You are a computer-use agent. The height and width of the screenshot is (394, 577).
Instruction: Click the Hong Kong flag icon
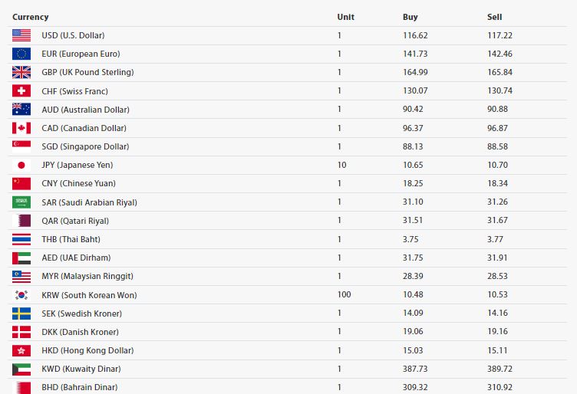tap(21, 350)
